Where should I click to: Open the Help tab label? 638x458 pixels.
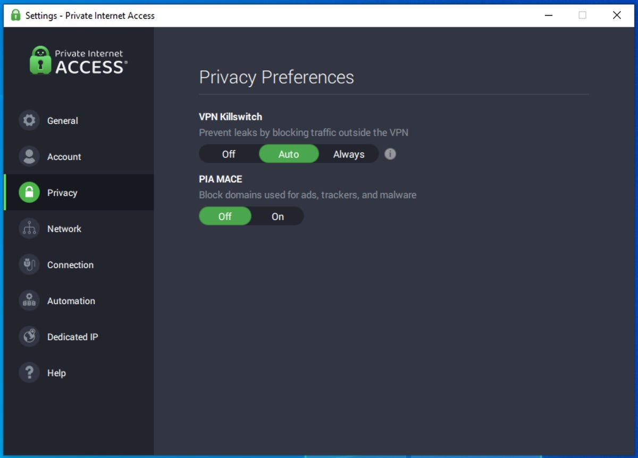click(x=56, y=373)
